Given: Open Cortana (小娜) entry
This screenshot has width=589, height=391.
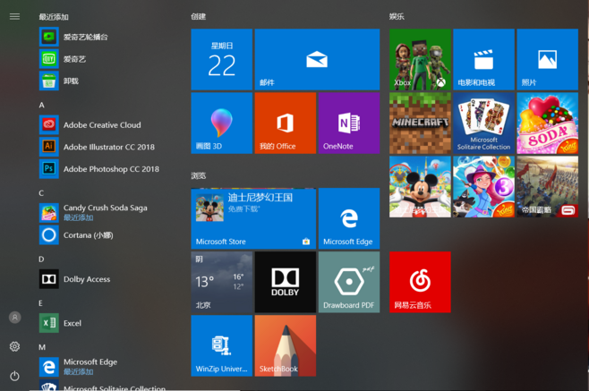Looking at the screenshot, I should coord(101,235).
